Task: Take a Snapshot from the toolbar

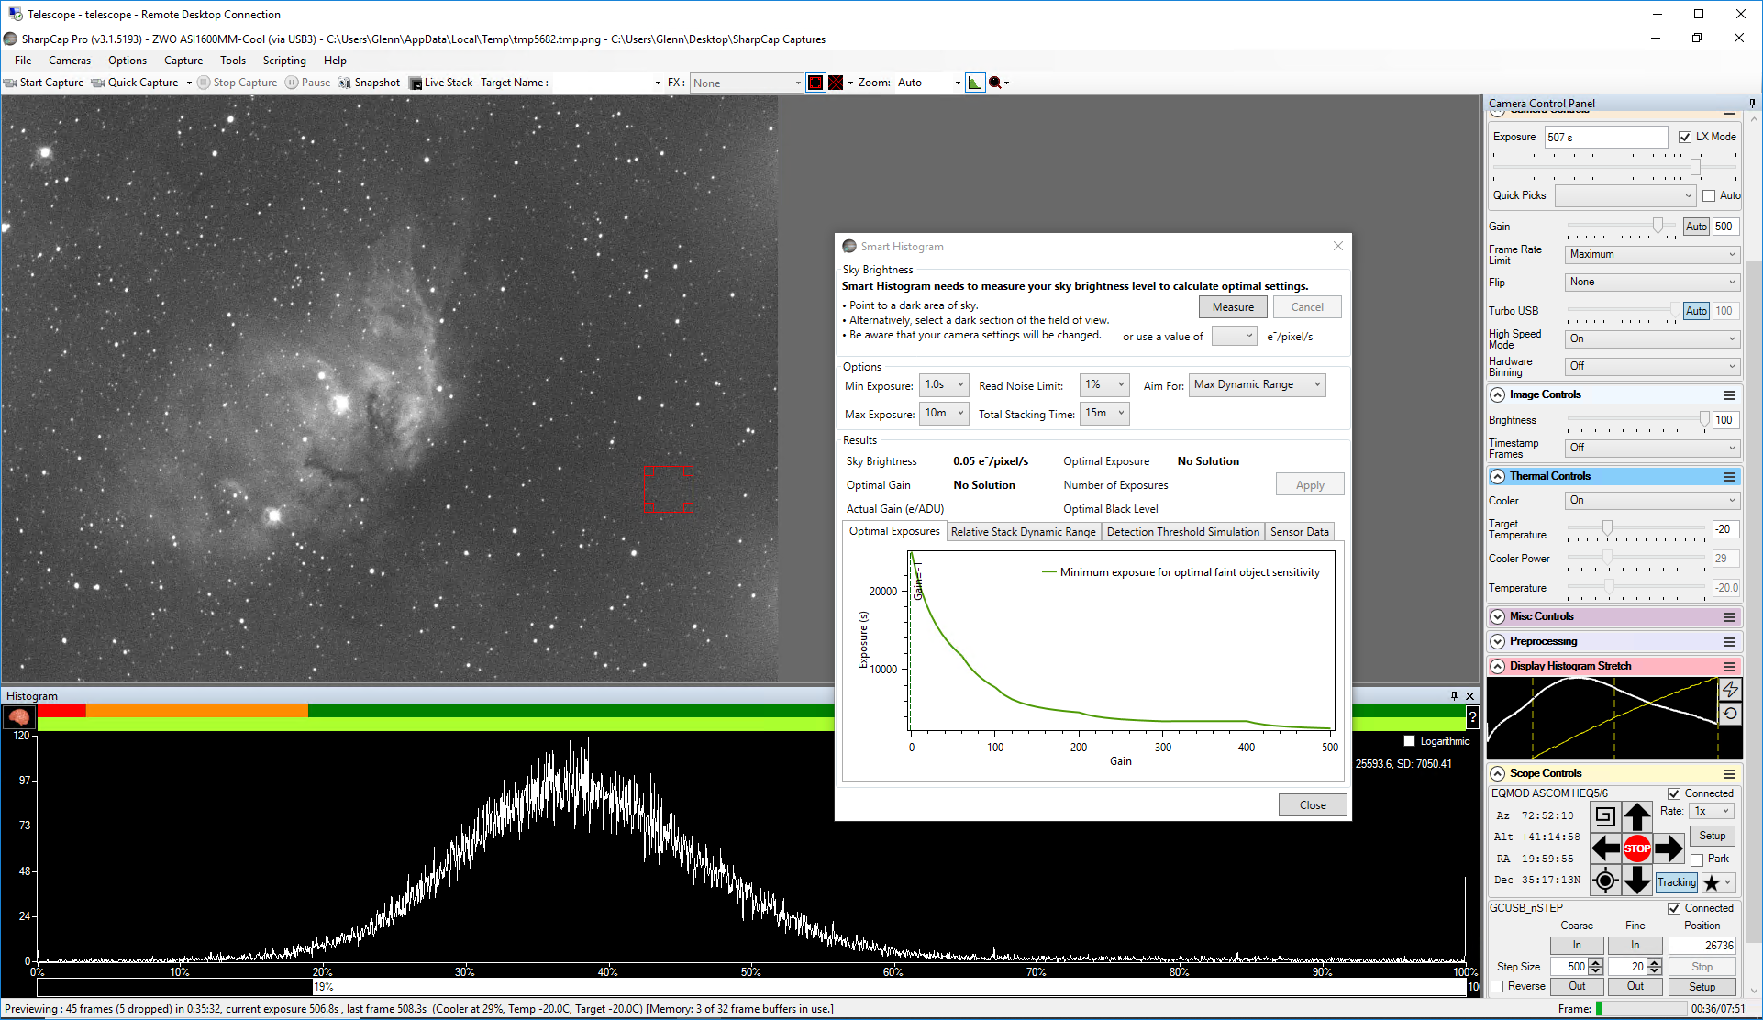Action: (x=370, y=83)
